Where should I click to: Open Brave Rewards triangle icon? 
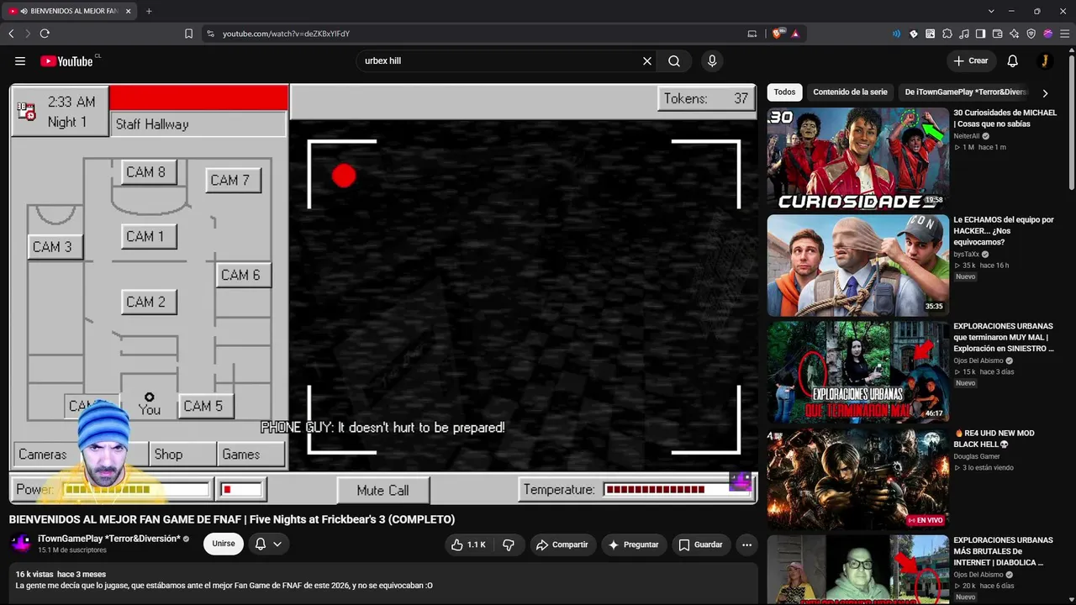pyautogui.click(x=795, y=34)
